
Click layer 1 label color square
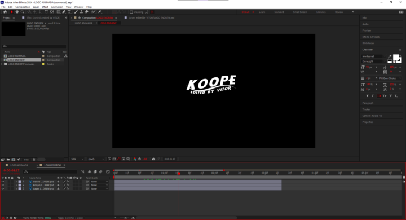[20, 182]
